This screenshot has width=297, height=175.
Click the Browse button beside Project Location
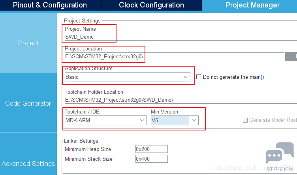291,56
